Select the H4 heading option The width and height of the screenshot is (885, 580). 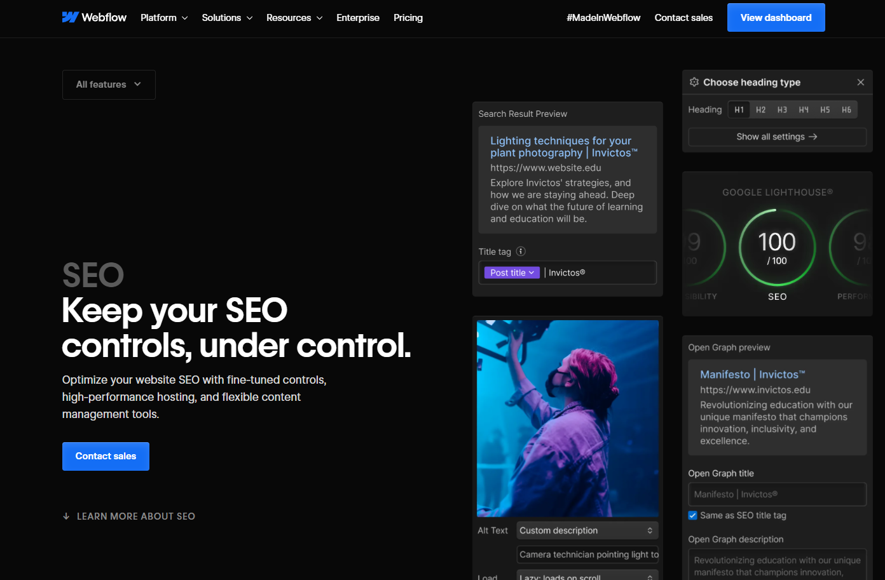(804, 110)
